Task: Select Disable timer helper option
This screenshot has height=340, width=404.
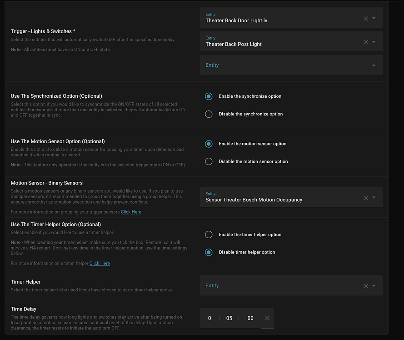Action: coord(209,252)
